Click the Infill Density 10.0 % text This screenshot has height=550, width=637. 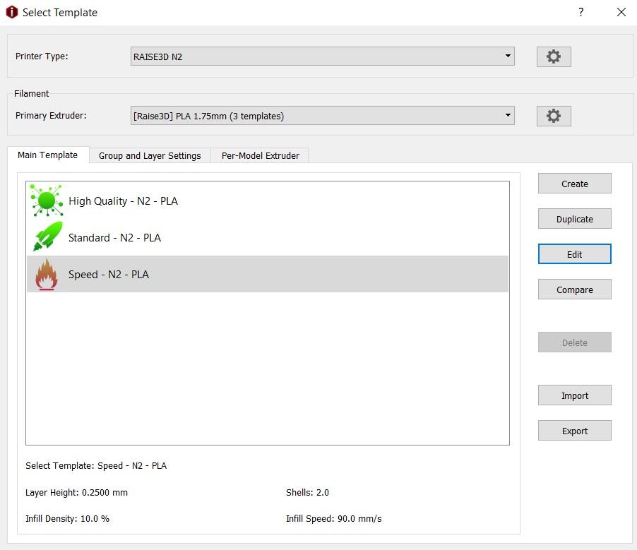point(67,519)
